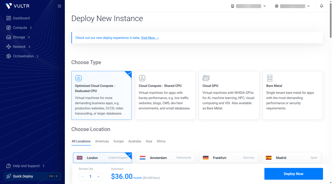This screenshot has width=332, height=184.
Task: Switch to Europe locations tab
Action: (119, 141)
